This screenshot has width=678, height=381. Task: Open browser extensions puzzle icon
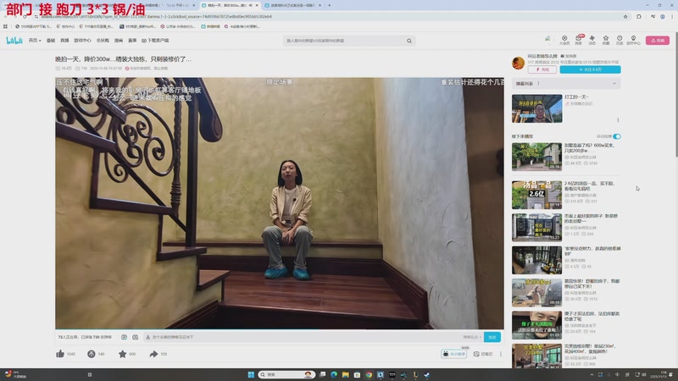point(639,16)
